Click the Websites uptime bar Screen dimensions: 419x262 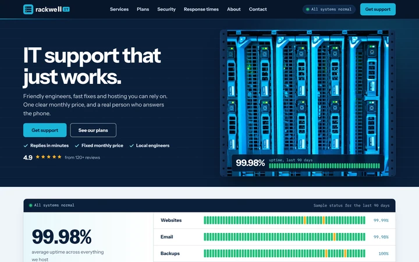tap(285, 220)
